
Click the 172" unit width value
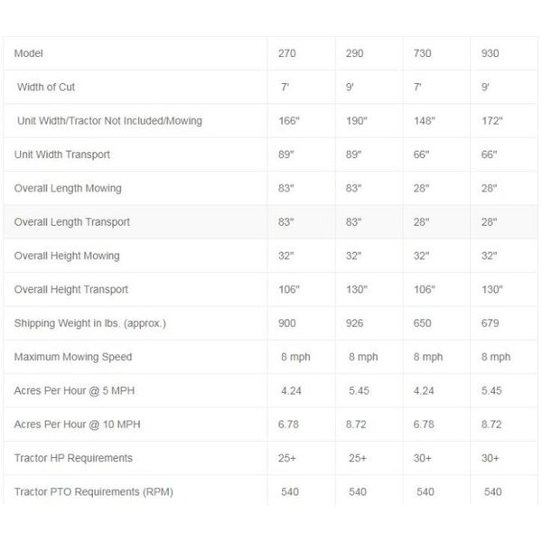click(x=492, y=121)
